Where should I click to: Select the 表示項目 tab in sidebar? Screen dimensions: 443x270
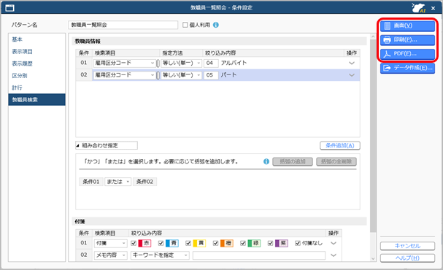coord(36,51)
